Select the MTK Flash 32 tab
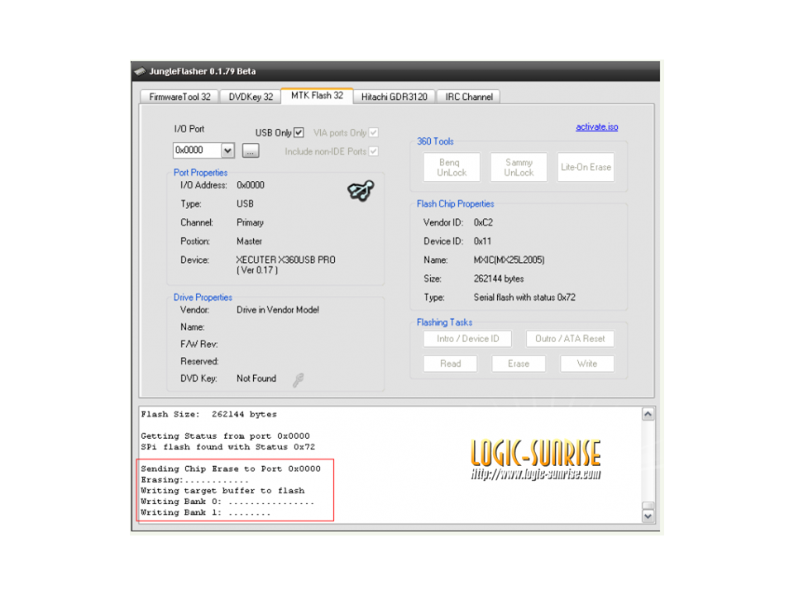Image resolution: width=794 pixels, height=595 pixels. 317,96
